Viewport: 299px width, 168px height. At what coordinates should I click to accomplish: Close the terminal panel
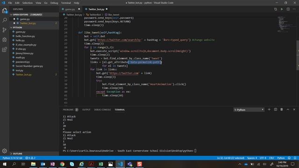coord(294,110)
